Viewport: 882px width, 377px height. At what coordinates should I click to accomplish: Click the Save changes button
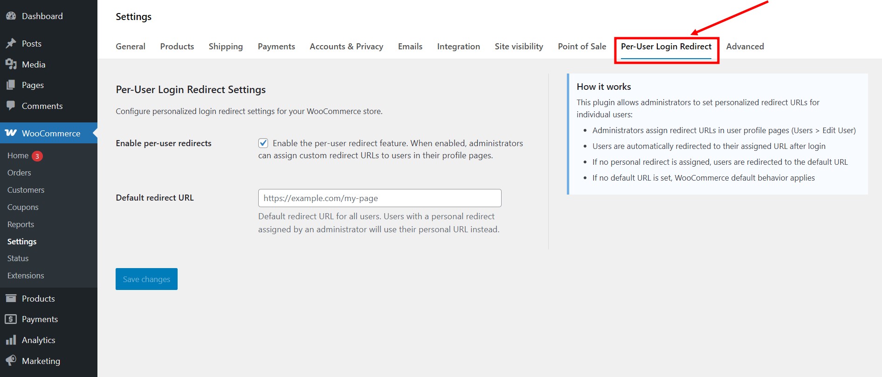[x=146, y=279]
